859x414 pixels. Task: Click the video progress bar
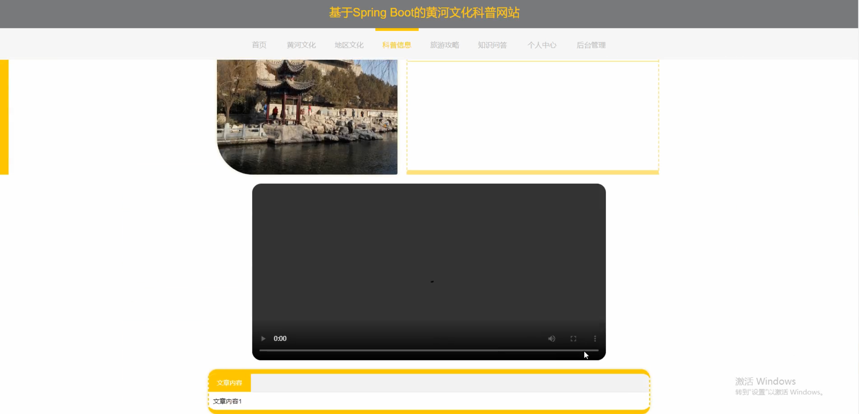428,350
